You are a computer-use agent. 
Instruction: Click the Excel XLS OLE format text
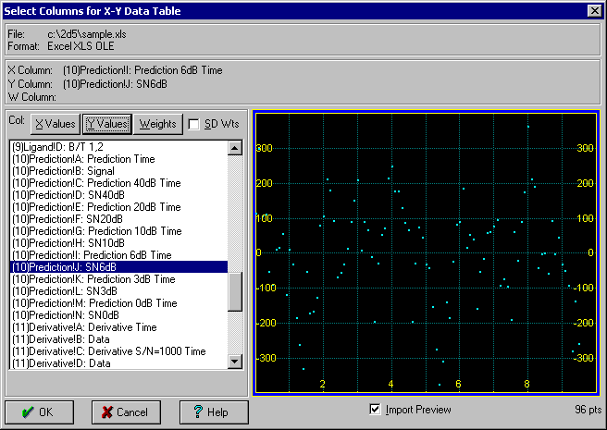(81, 46)
